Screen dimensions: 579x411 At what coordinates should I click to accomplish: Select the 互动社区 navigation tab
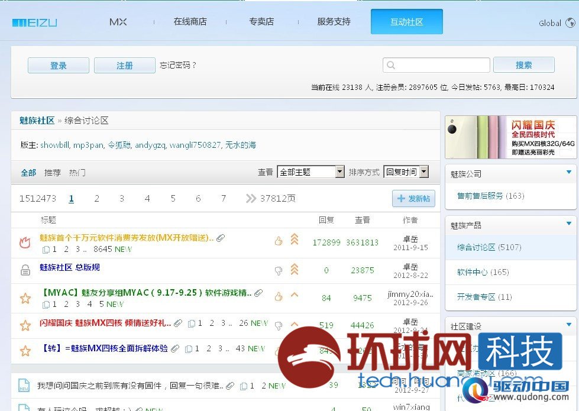click(x=406, y=22)
